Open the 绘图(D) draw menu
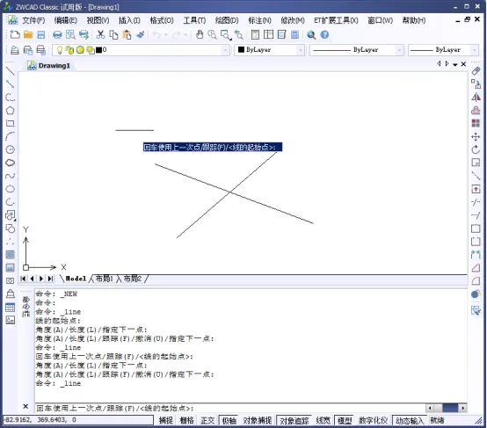Viewport: 487px width, 428px height. click(227, 20)
